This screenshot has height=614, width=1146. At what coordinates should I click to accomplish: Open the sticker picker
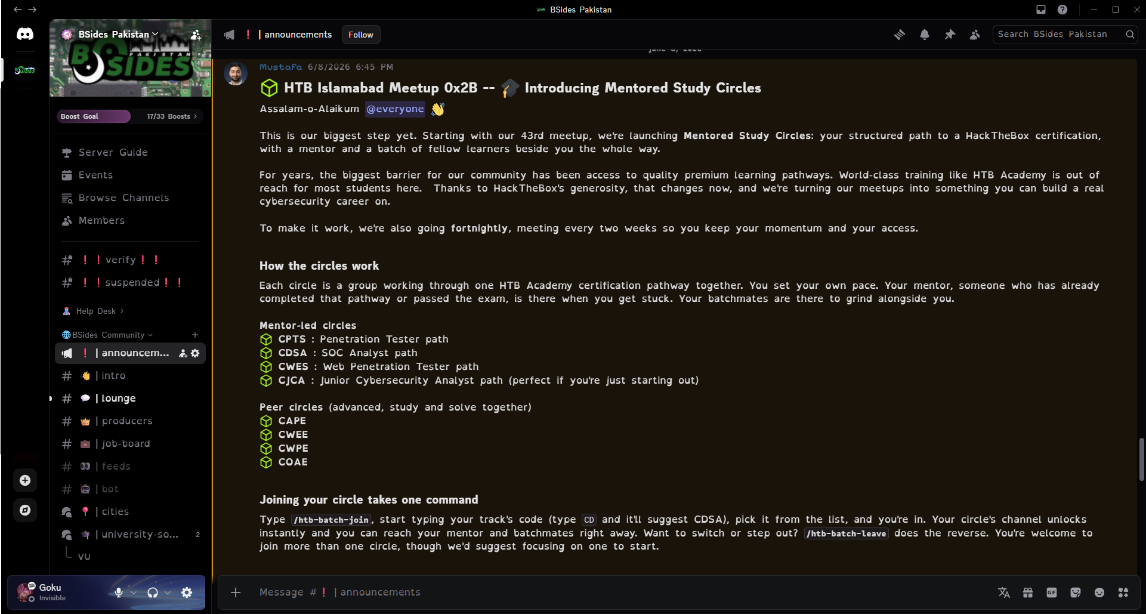[x=1076, y=593]
